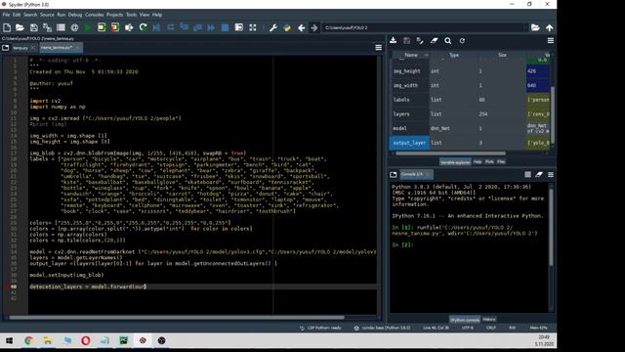Image resolution: width=625 pixels, height=352 pixels.
Task: Step over the current line in debugger
Action: (171, 27)
